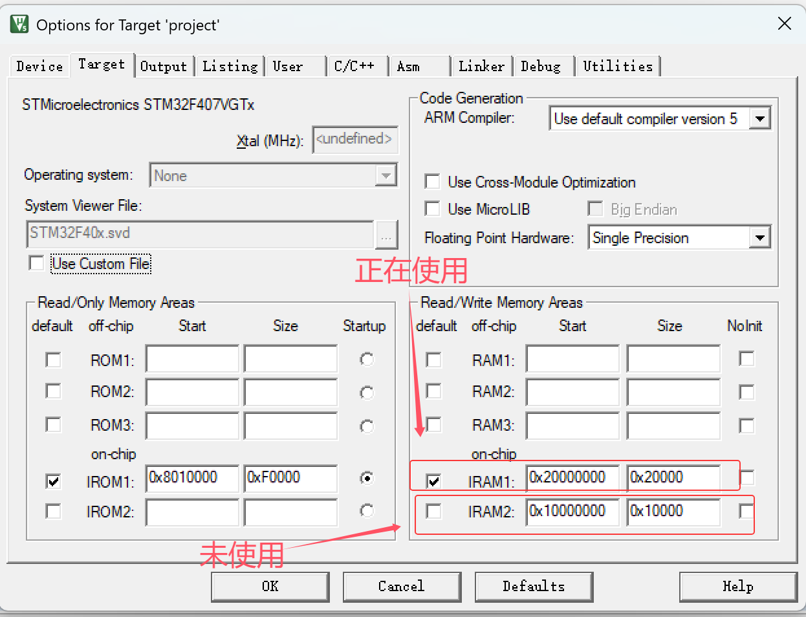Uncheck the IRAM1 default checkbox
The width and height of the screenshot is (806, 617).
click(x=433, y=481)
